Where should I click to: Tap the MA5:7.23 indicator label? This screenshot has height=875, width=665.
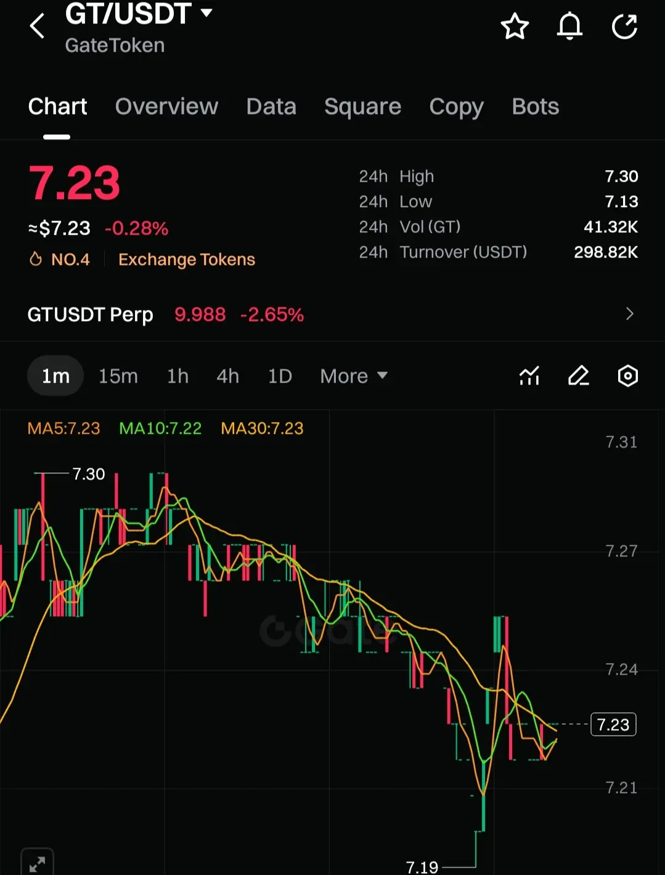click(63, 428)
